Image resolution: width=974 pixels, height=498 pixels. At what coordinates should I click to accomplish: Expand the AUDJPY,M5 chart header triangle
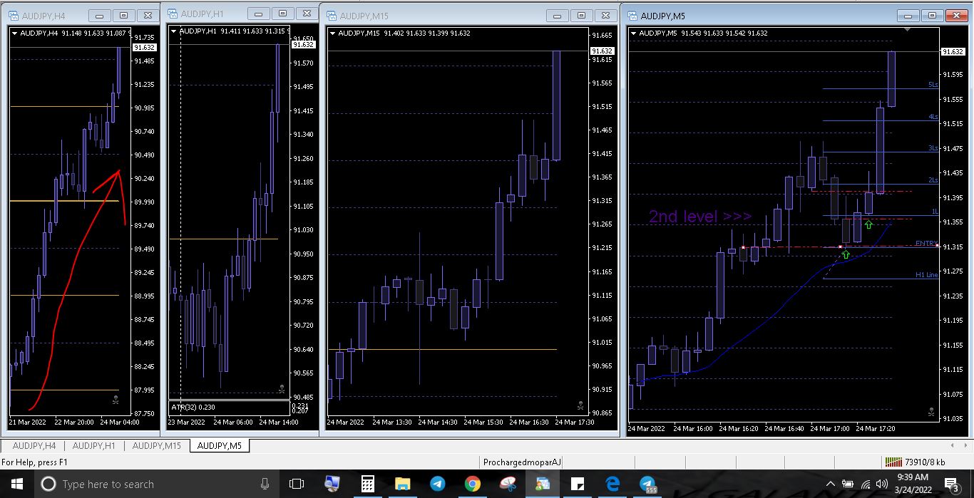tap(633, 33)
